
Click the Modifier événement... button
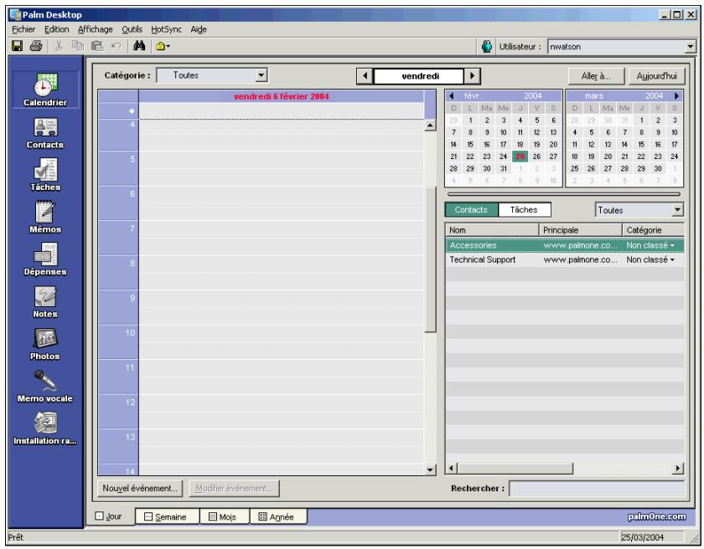click(234, 489)
